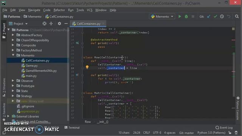Viewport: 242px width, 136px height.
Task: Select Game.py in project tree
Action: (32, 65)
